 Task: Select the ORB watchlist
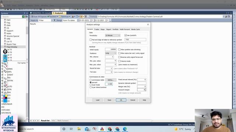pyautogui.click(x=8, y=39)
